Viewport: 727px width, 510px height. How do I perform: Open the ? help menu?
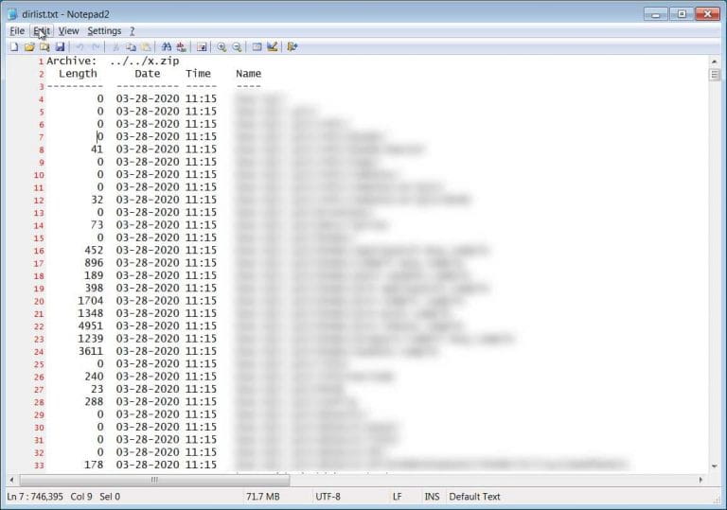[133, 30]
